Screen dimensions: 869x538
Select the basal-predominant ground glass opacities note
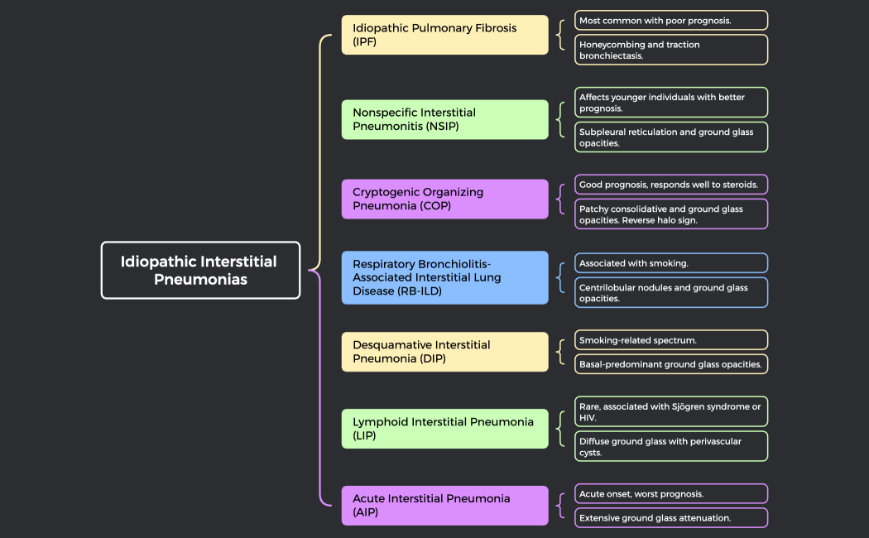(x=670, y=363)
